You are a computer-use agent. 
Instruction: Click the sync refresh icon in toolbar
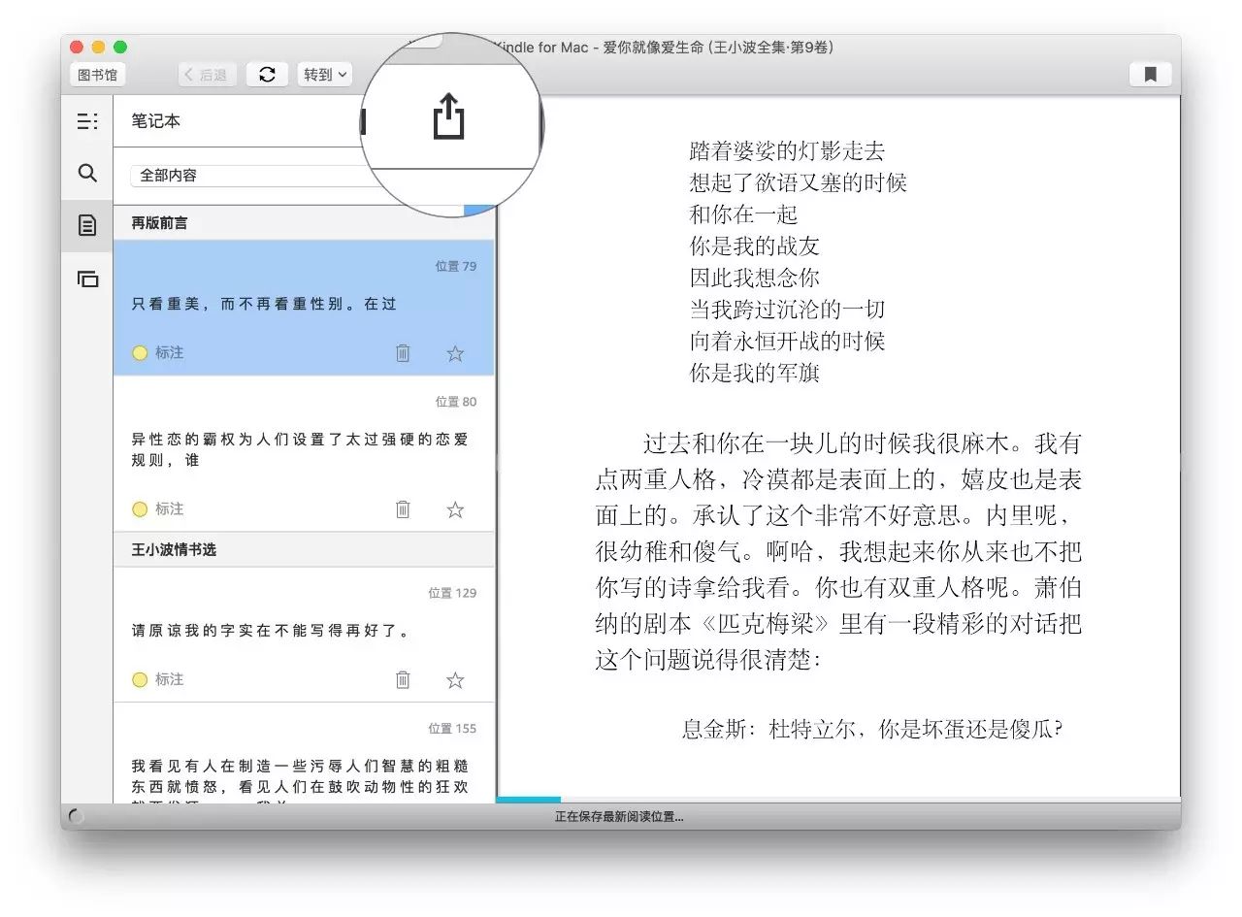click(267, 75)
